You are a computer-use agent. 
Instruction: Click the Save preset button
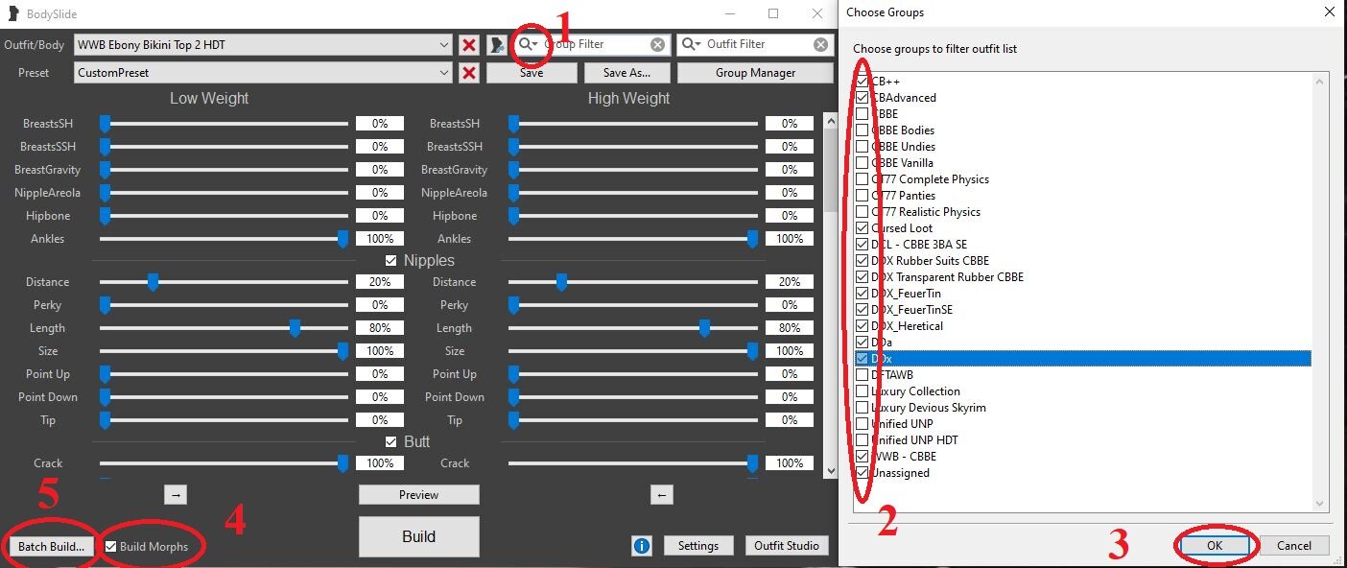tap(532, 73)
